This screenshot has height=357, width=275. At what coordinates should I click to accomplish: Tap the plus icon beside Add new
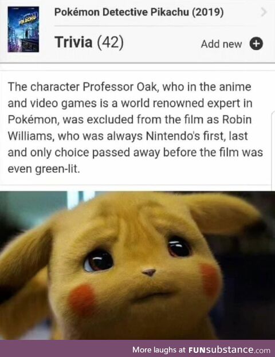click(x=256, y=43)
